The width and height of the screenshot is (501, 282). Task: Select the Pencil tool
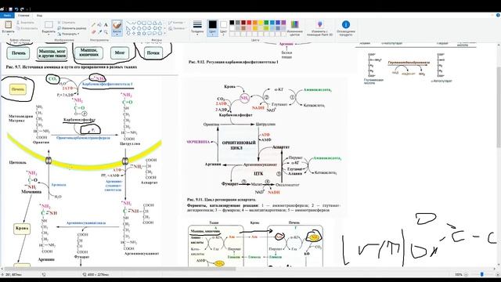93,24
